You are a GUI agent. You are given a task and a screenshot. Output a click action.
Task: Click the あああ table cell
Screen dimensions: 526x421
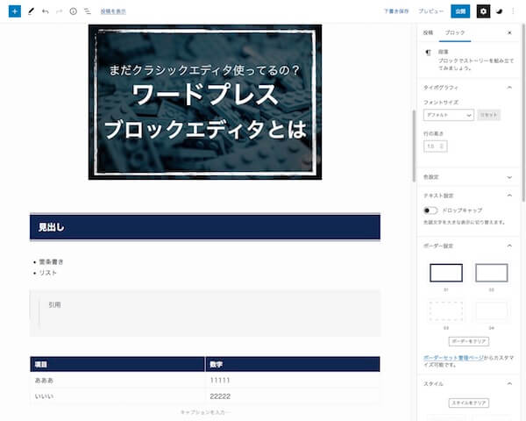point(117,381)
